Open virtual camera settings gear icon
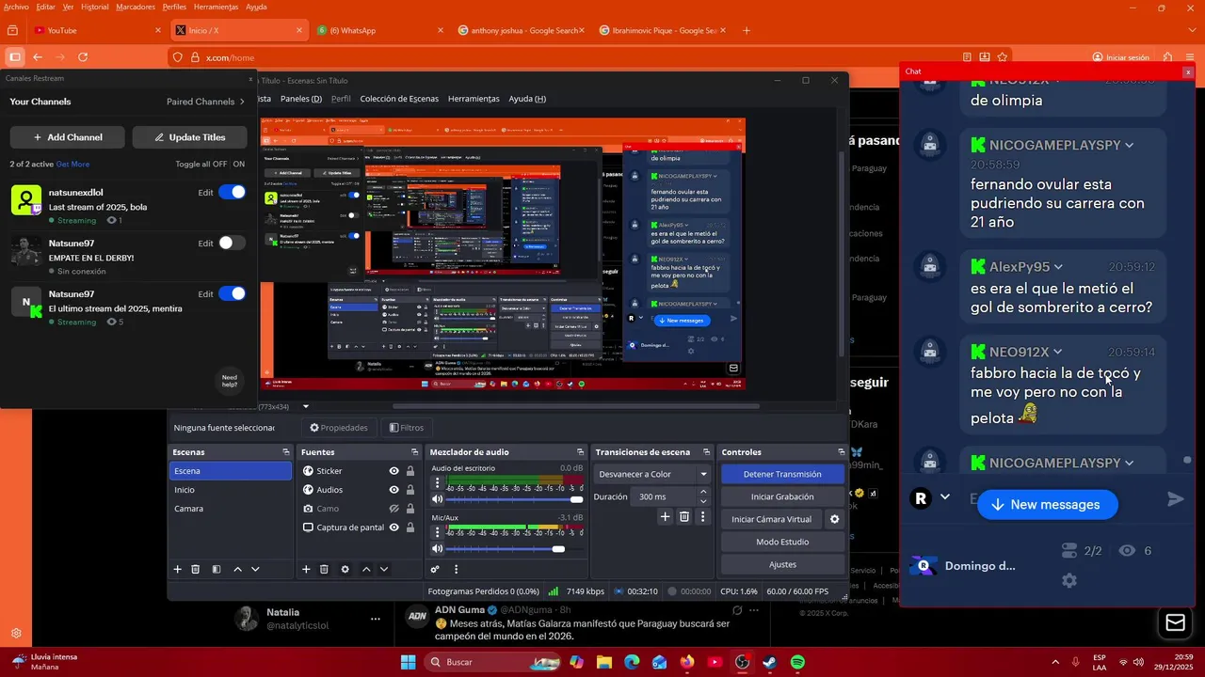 pos(834,519)
